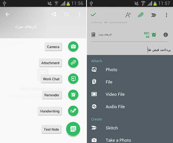This screenshot has width=173, height=143.
Task: Tap the Skitch arrow icon in the toolbar
Action: [x=154, y=15]
